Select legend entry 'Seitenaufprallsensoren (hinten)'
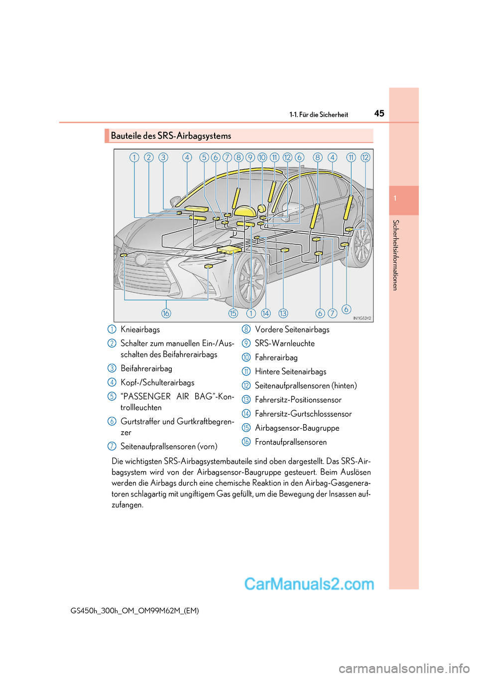Viewport: 478px width, 677px height. pos(306,385)
